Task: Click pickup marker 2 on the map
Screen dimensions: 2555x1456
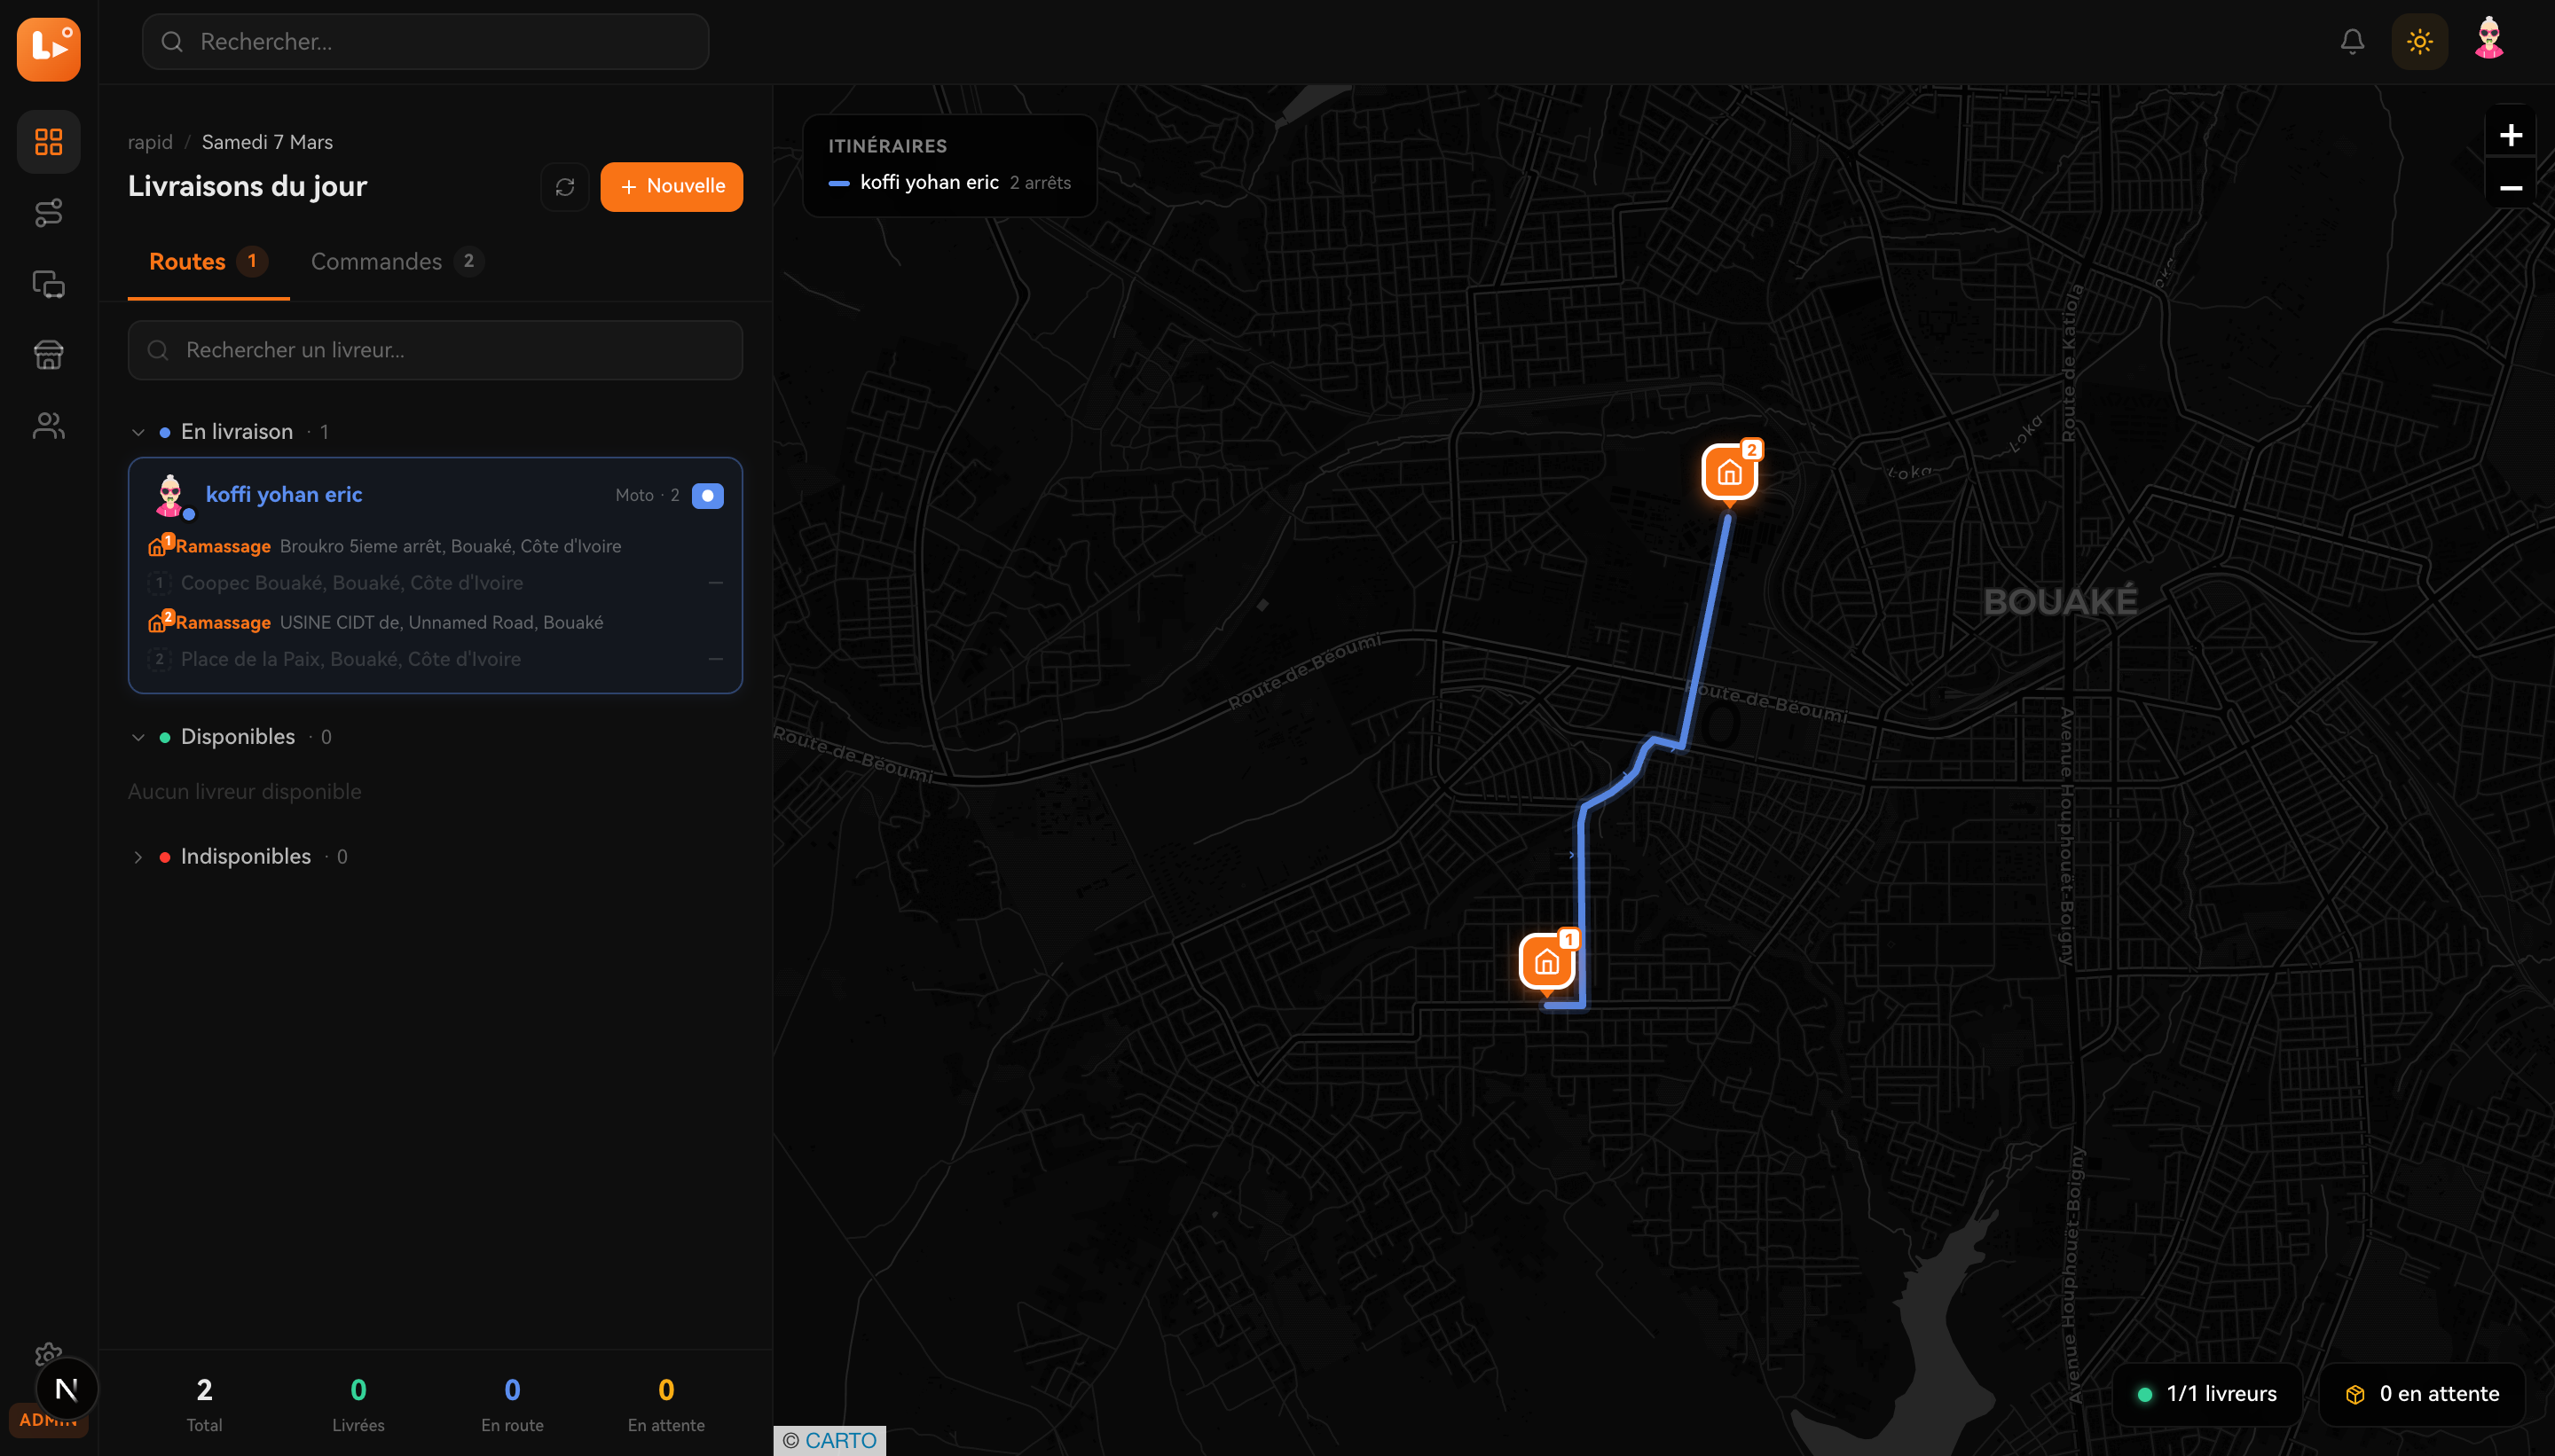Action: click(x=1729, y=473)
